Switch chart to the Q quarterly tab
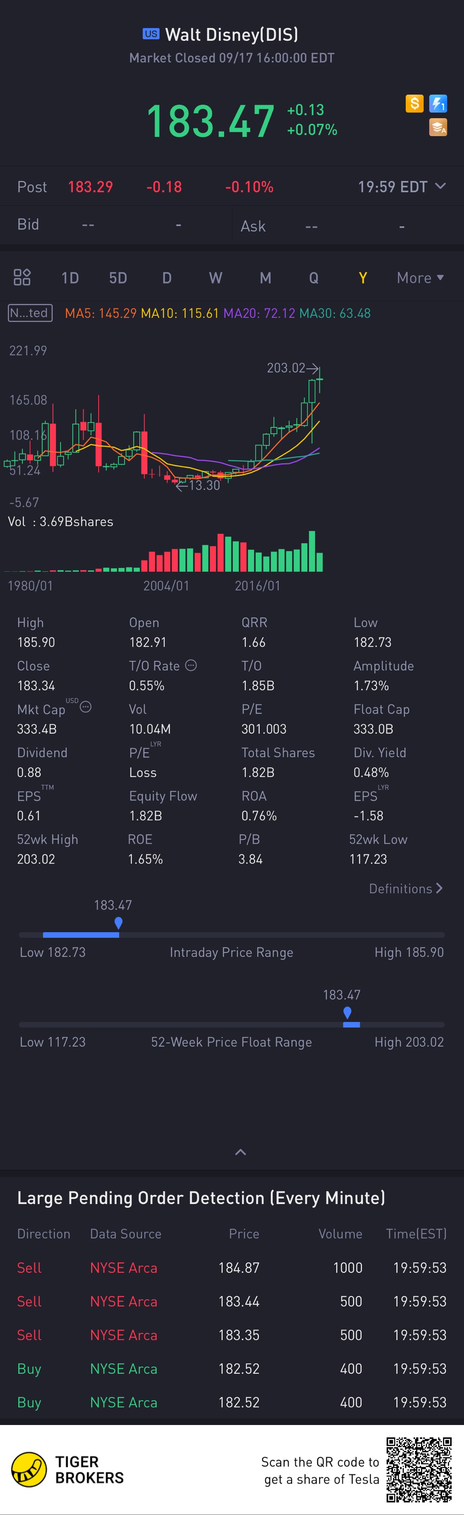Screen dimensions: 464x1515 (x=313, y=277)
